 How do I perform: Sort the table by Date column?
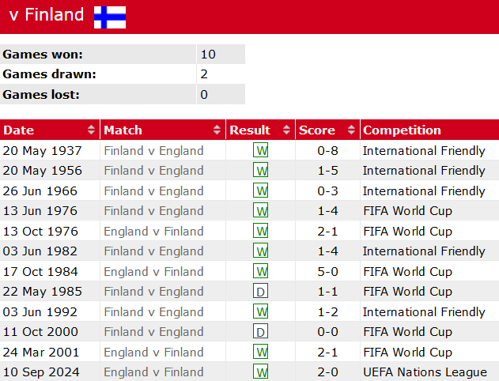click(x=50, y=130)
